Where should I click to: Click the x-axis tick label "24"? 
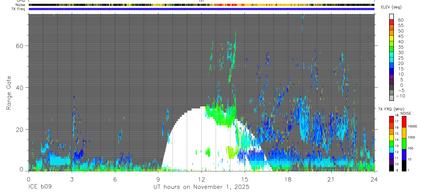(x=374, y=179)
